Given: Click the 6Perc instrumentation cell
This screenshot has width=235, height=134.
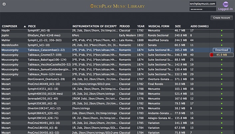Looking at the screenshot, I should [76, 35].
